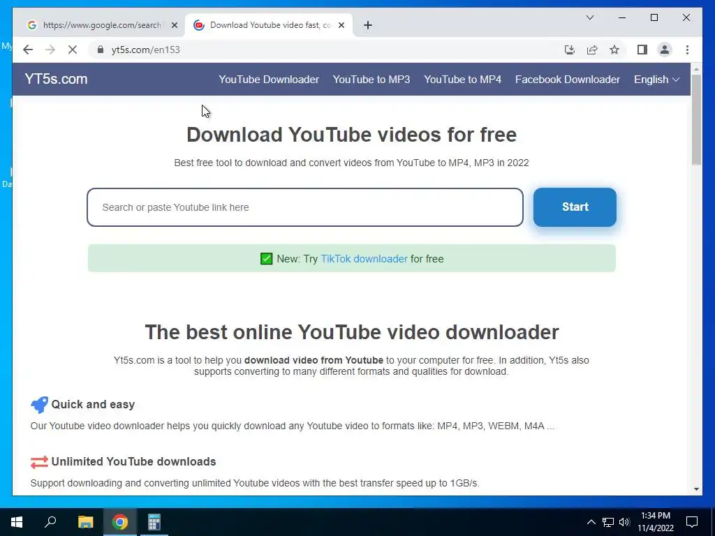Screen dimensions: 715x536
Task: Bookmark this page with the star icon
Action: [614, 50]
